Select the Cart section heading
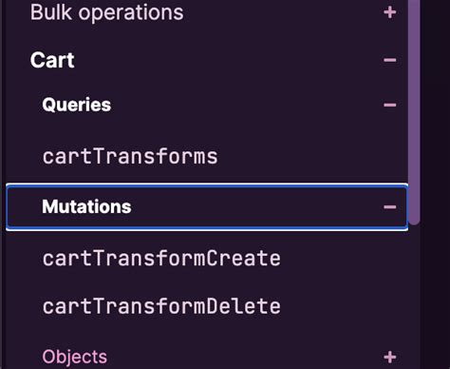 pyautogui.click(x=52, y=60)
